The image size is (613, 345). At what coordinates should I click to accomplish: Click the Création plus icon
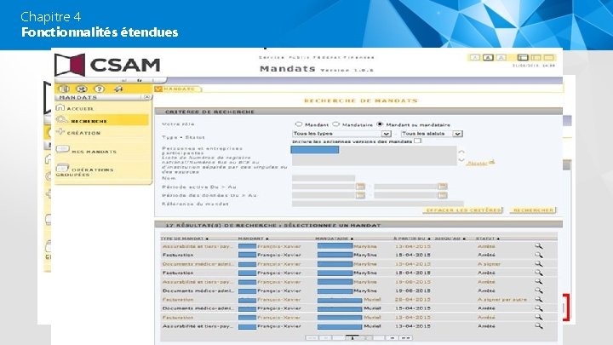60,131
